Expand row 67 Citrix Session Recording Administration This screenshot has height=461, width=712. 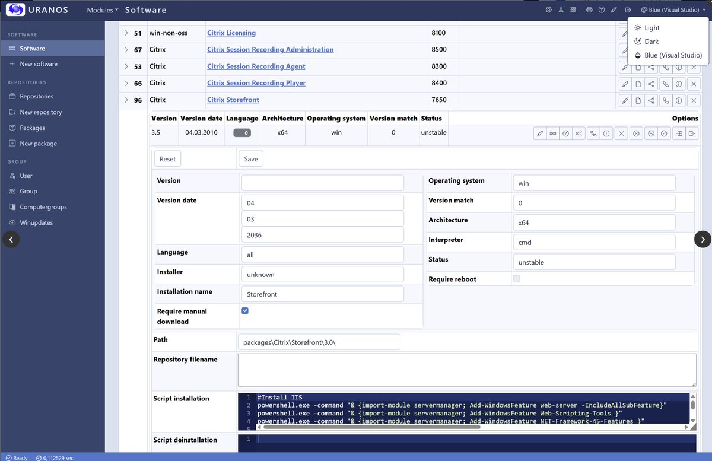point(126,50)
